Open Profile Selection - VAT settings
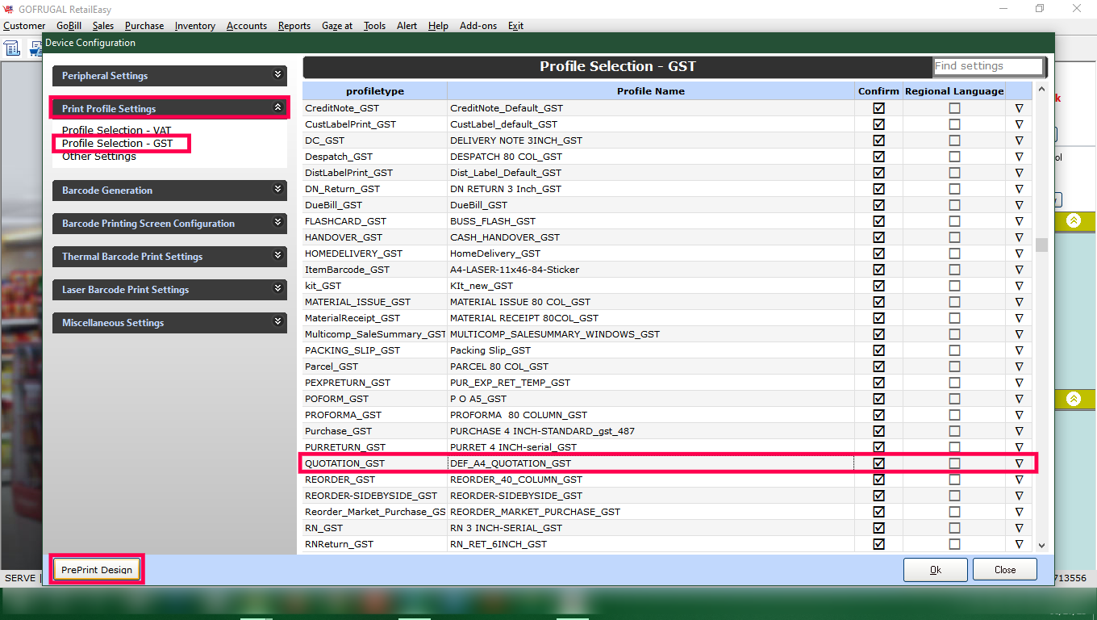Screen dimensions: 1097x620 (117, 130)
